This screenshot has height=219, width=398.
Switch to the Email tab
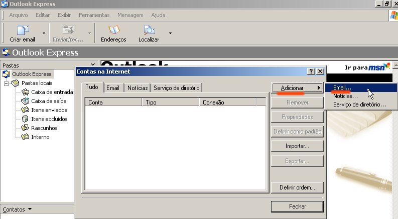pos(113,88)
